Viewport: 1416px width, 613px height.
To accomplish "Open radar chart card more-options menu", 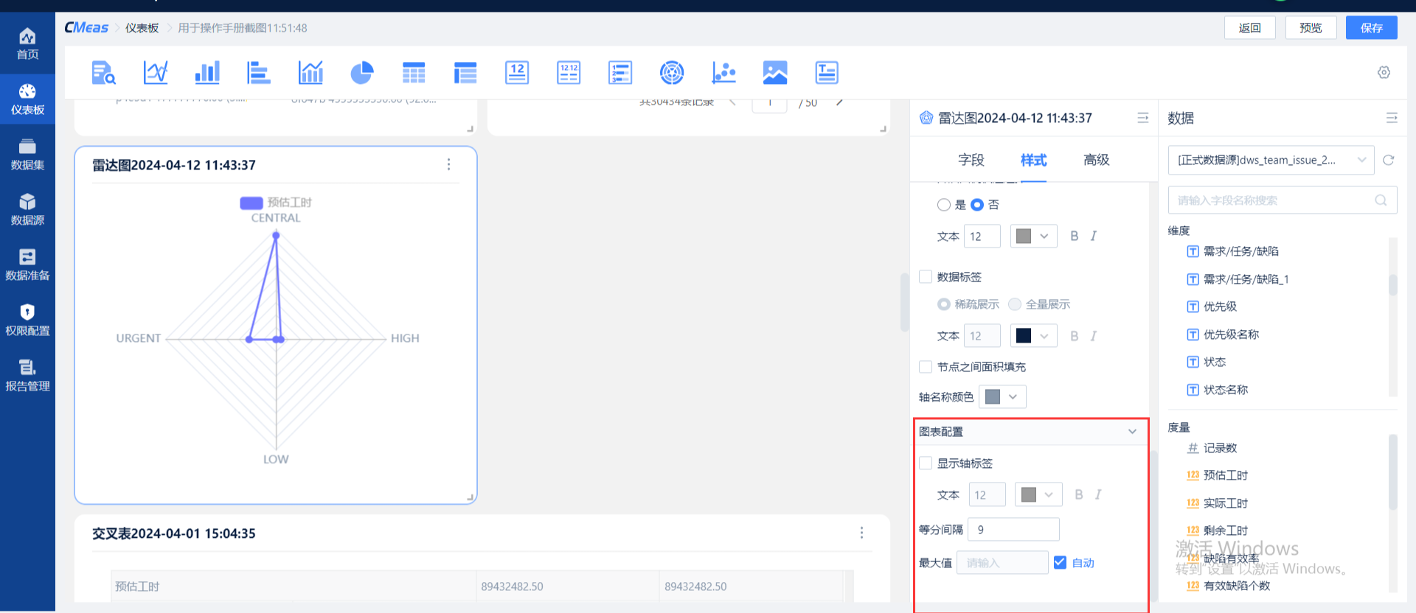I will pyautogui.click(x=448, y=164).
